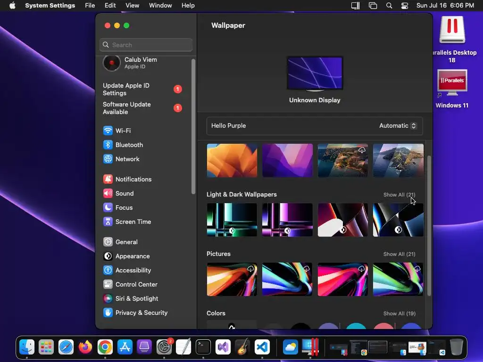Open General settings in sidebar
This screenshot has width=483, height=362.
[120, 242]
